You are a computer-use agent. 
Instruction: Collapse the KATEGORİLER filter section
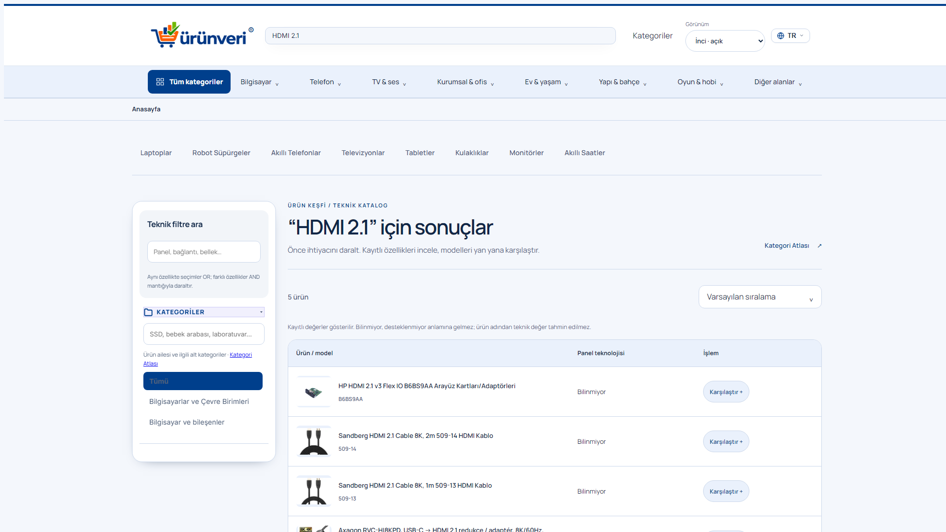(204, 312)
